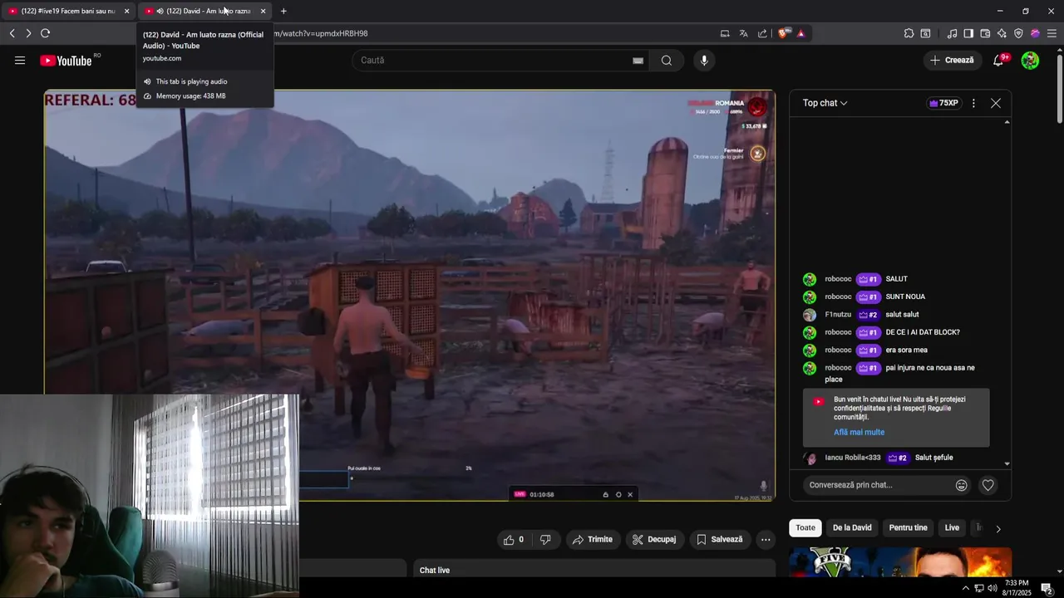Go forward in browser history
Screen dimensions: 1064x598
[x=28, y=33]
